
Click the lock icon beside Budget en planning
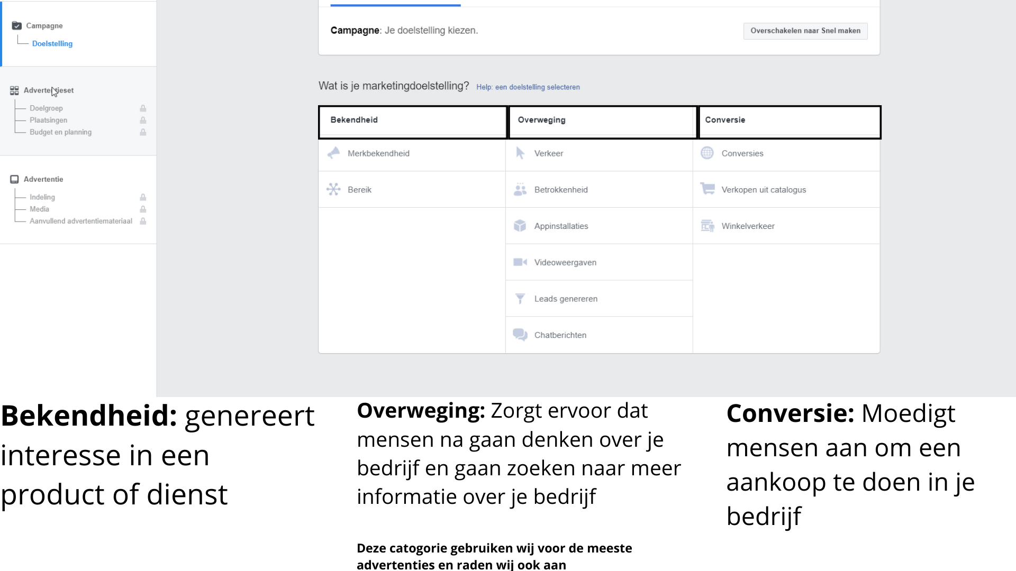(143, 132)
